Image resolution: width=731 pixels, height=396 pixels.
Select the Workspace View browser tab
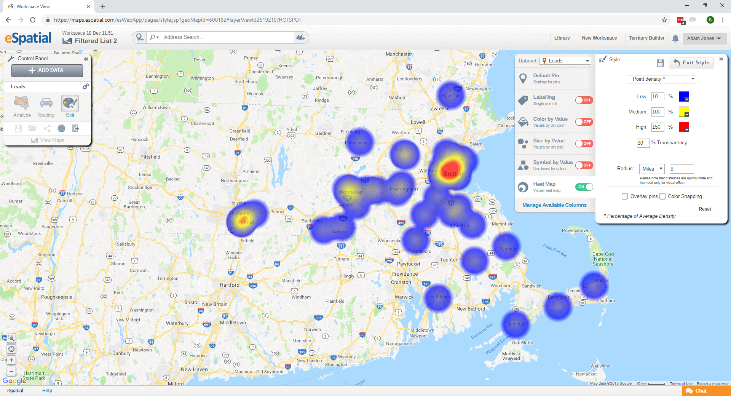click(49, 6)
